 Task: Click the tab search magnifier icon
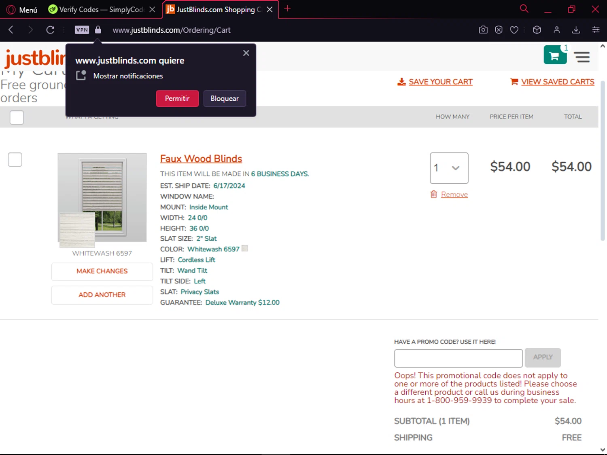(524, 8)
